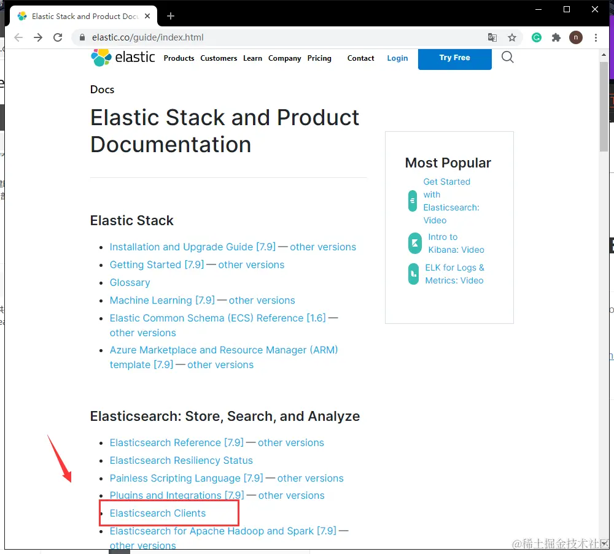Open a new browser tab

click(x=171, y=16)
